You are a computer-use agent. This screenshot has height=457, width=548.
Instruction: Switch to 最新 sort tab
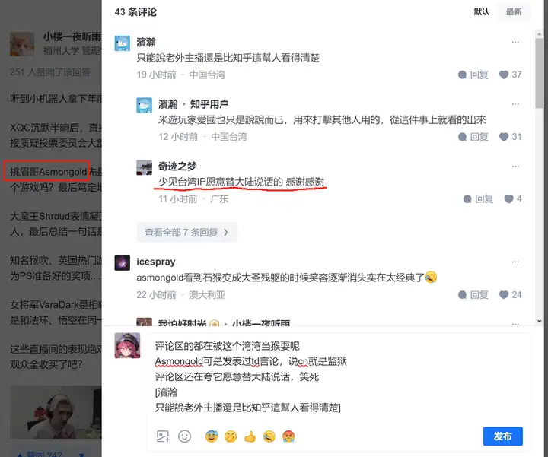coord(514,12)
